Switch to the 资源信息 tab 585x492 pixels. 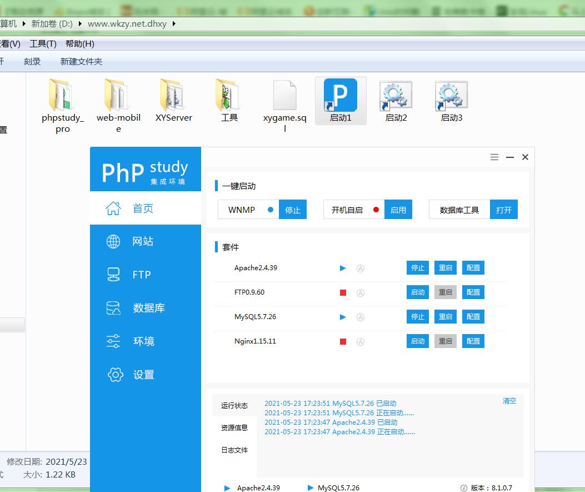pyautogui.click(x=234, y=428)
